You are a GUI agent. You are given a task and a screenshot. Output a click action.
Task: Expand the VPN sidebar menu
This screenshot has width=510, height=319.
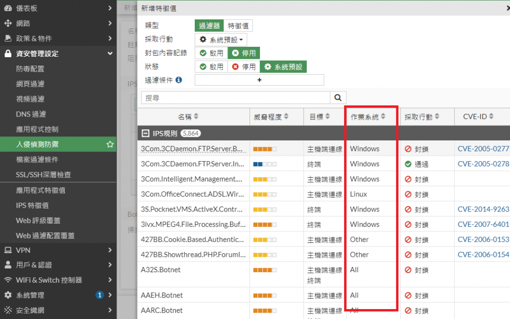click(x=58, y=250)
